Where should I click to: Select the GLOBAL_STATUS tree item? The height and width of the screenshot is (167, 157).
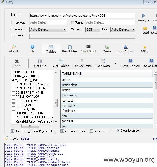click(23, 72)
